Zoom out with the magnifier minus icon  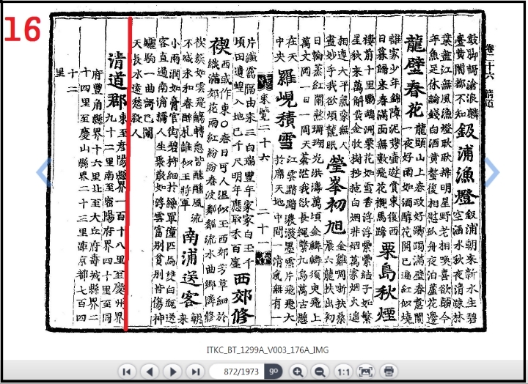(320, 372)
